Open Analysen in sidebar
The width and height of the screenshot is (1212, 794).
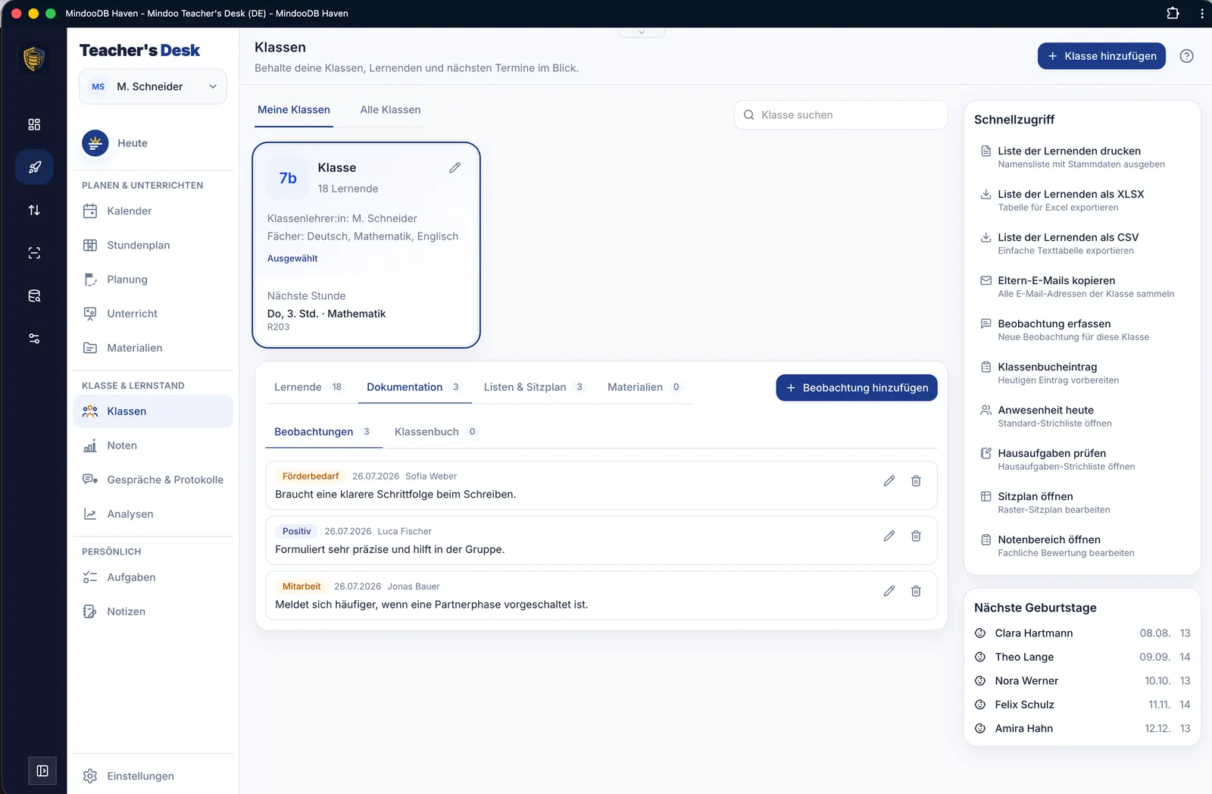click(x=153, y=514)
